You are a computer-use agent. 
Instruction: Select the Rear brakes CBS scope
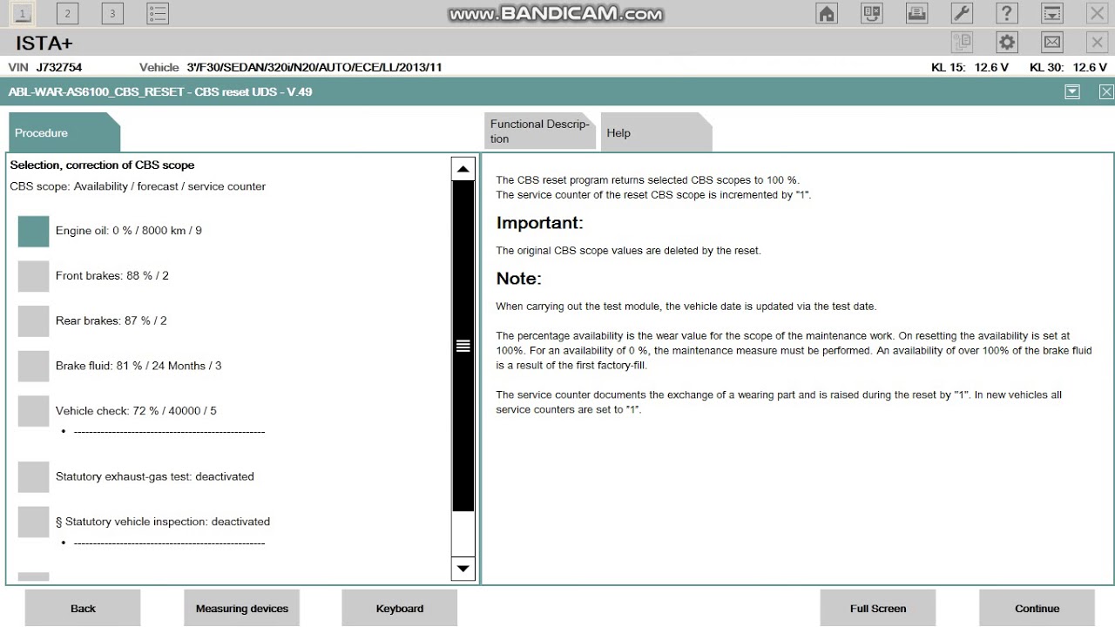pos(34,321)
